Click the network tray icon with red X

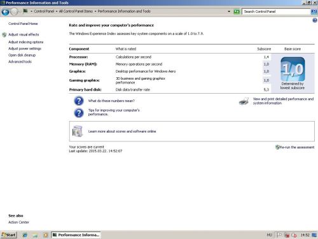(x=287, y=235)
